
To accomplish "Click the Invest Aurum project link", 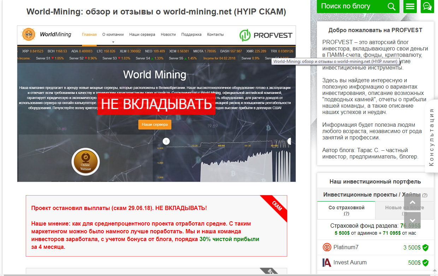I will [350, 262].
